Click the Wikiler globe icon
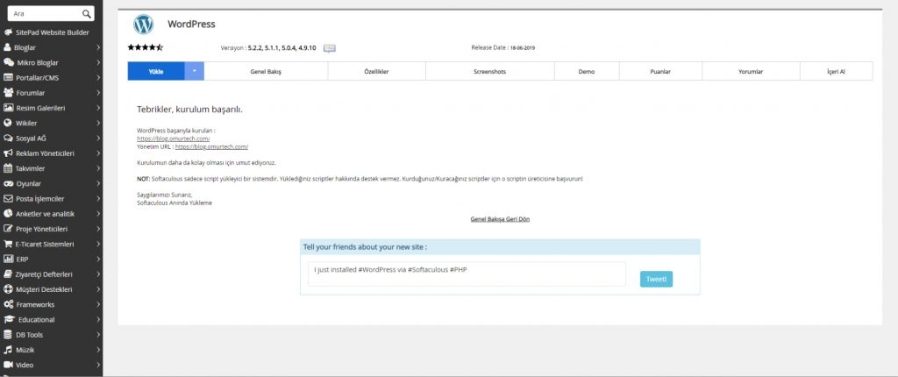This screenshot has height=377, width=898. click(x=7, y=123)
